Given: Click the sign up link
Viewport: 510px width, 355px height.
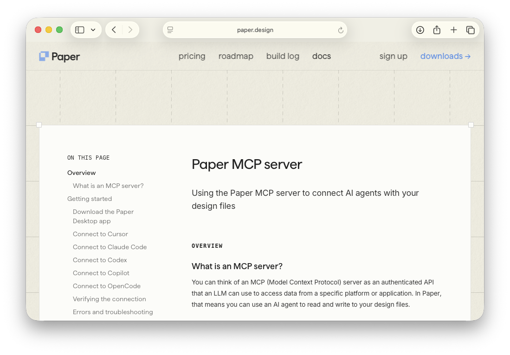Looking at the screenshot, I should [x=393, y=56].
